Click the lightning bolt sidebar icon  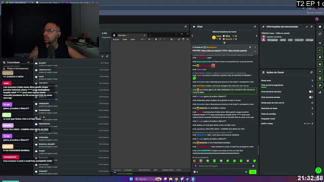(x=320, y=50)
